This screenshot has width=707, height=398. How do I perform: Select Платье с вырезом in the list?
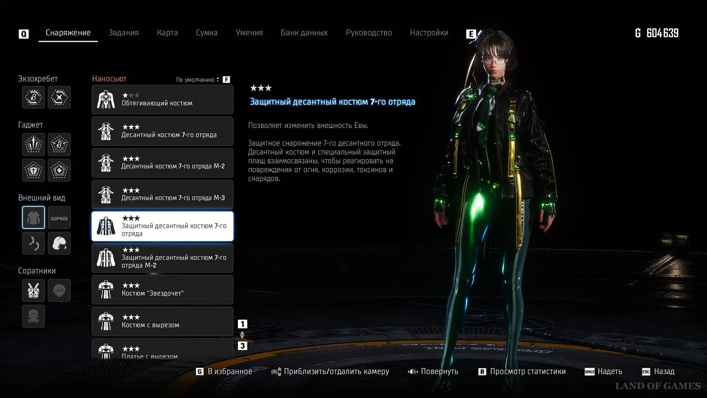click(163, 349)
